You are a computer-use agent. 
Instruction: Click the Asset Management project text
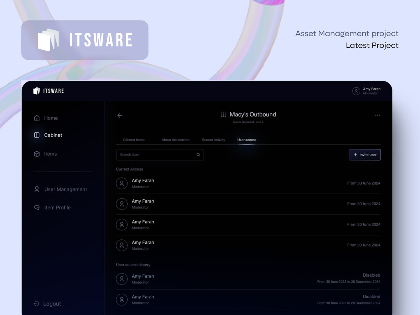(347, 34)
